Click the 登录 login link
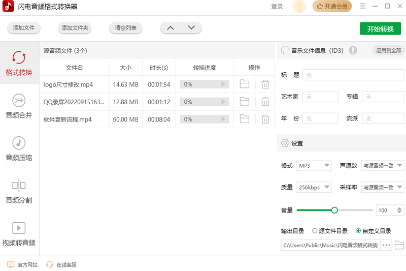 [x=277, y=7]
